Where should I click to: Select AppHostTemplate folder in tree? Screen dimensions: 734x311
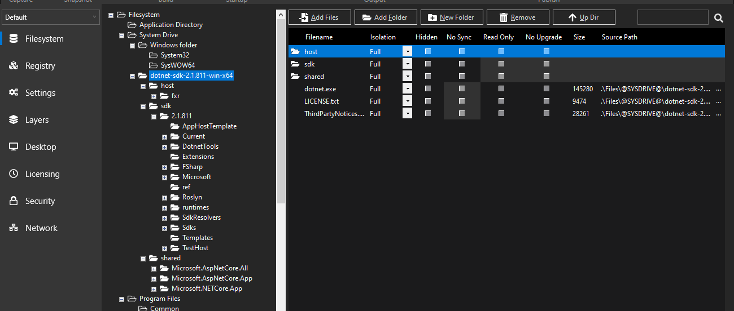click(209, 126)
